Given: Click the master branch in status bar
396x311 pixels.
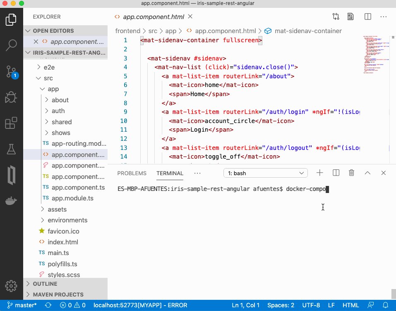Looking at the screenshot, I should click(x=22, y=305).
